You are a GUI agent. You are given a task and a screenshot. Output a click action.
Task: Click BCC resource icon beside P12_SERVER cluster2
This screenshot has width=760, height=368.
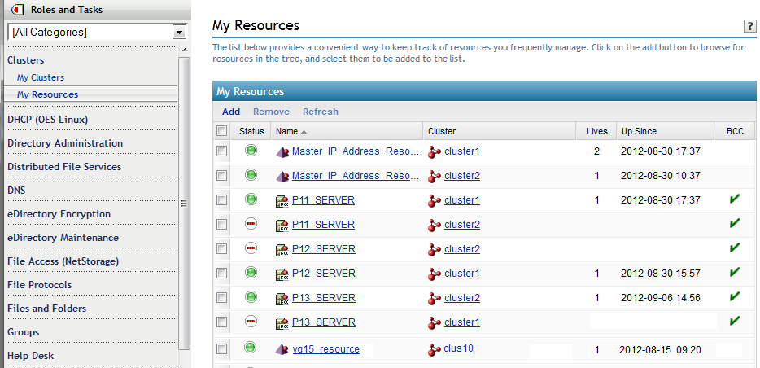[x=282, y=250]
